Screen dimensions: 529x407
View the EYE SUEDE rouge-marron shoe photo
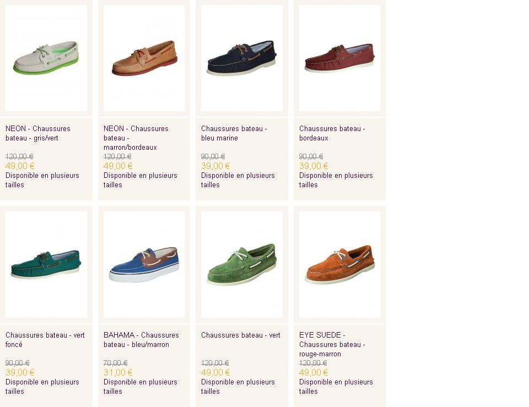click(340, 265)
